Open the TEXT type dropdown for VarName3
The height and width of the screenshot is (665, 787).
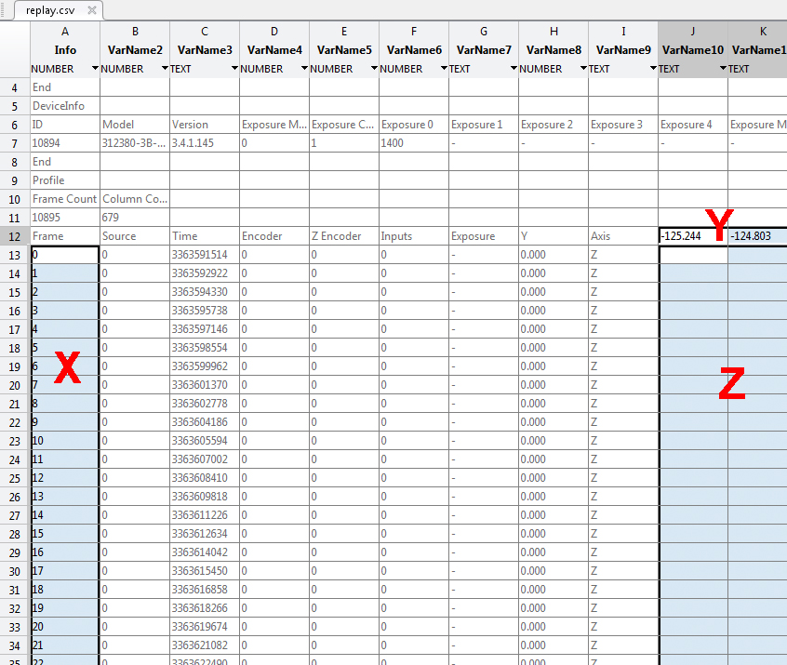pyautogui.click(x=234, y=69)
